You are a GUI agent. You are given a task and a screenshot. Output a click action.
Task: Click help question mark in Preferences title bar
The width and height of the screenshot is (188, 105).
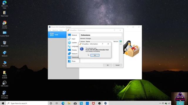[x=115, y=30]
